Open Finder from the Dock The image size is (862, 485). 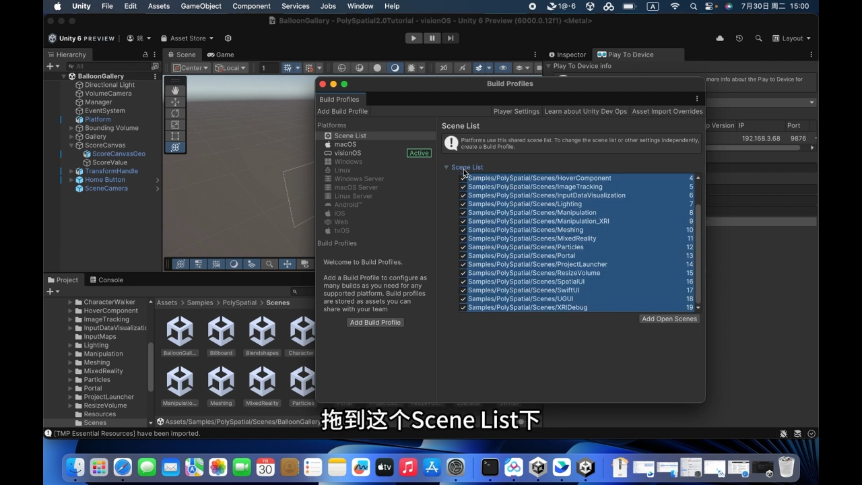tap(75, 467)
